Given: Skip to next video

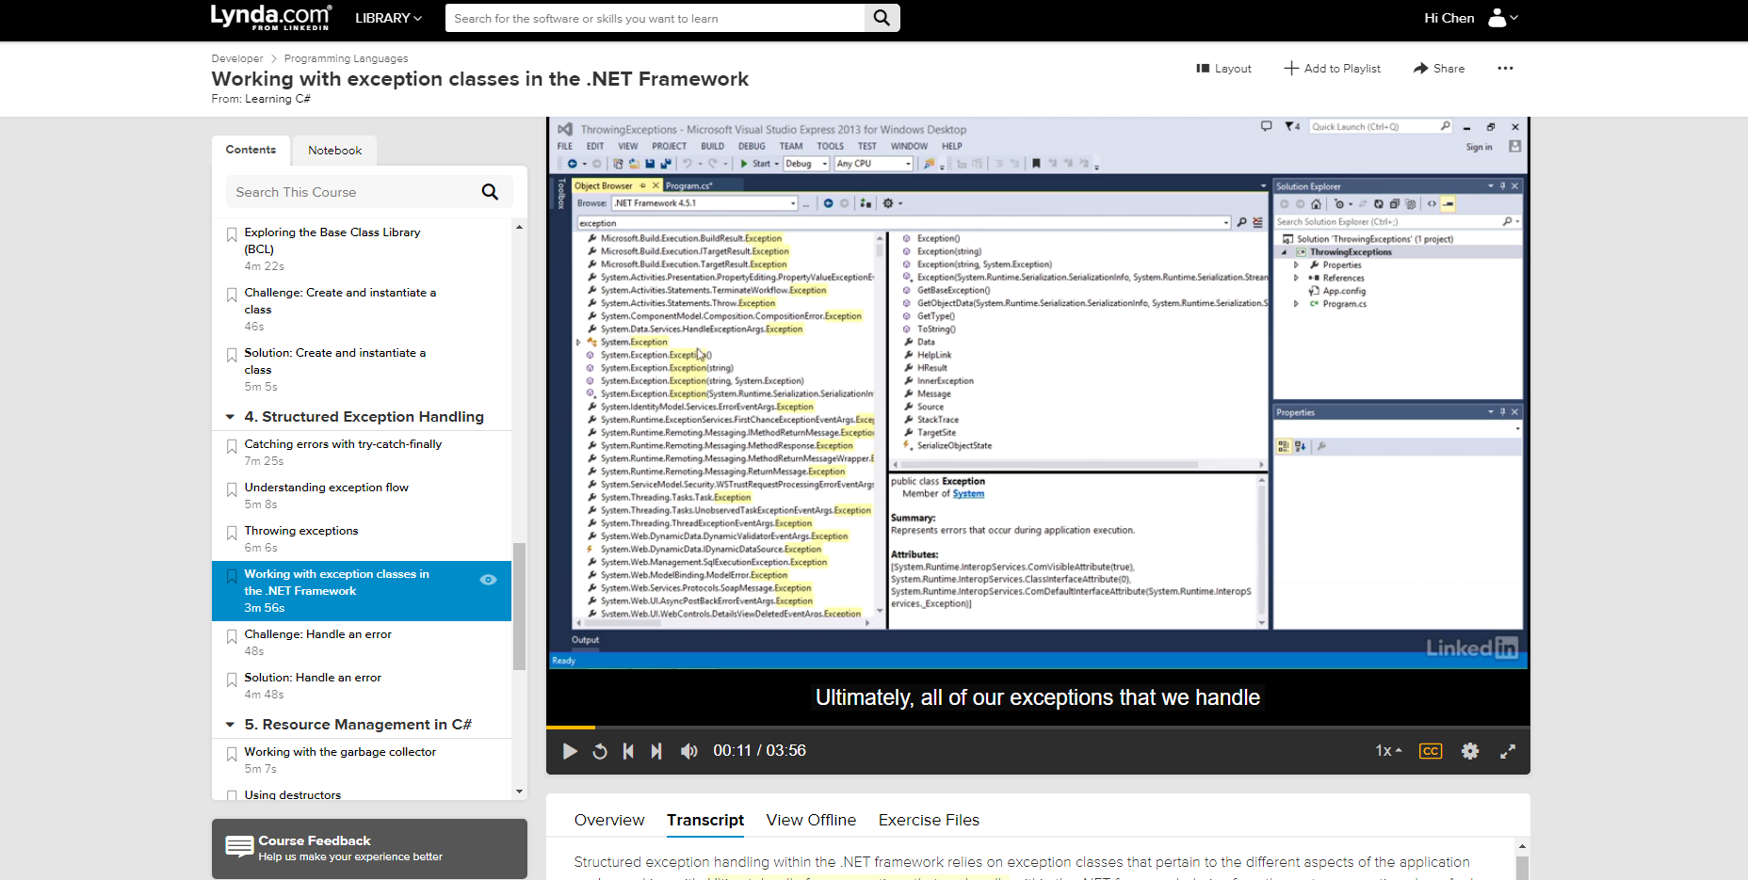Looking at the screenshot, I should (656, 751).
